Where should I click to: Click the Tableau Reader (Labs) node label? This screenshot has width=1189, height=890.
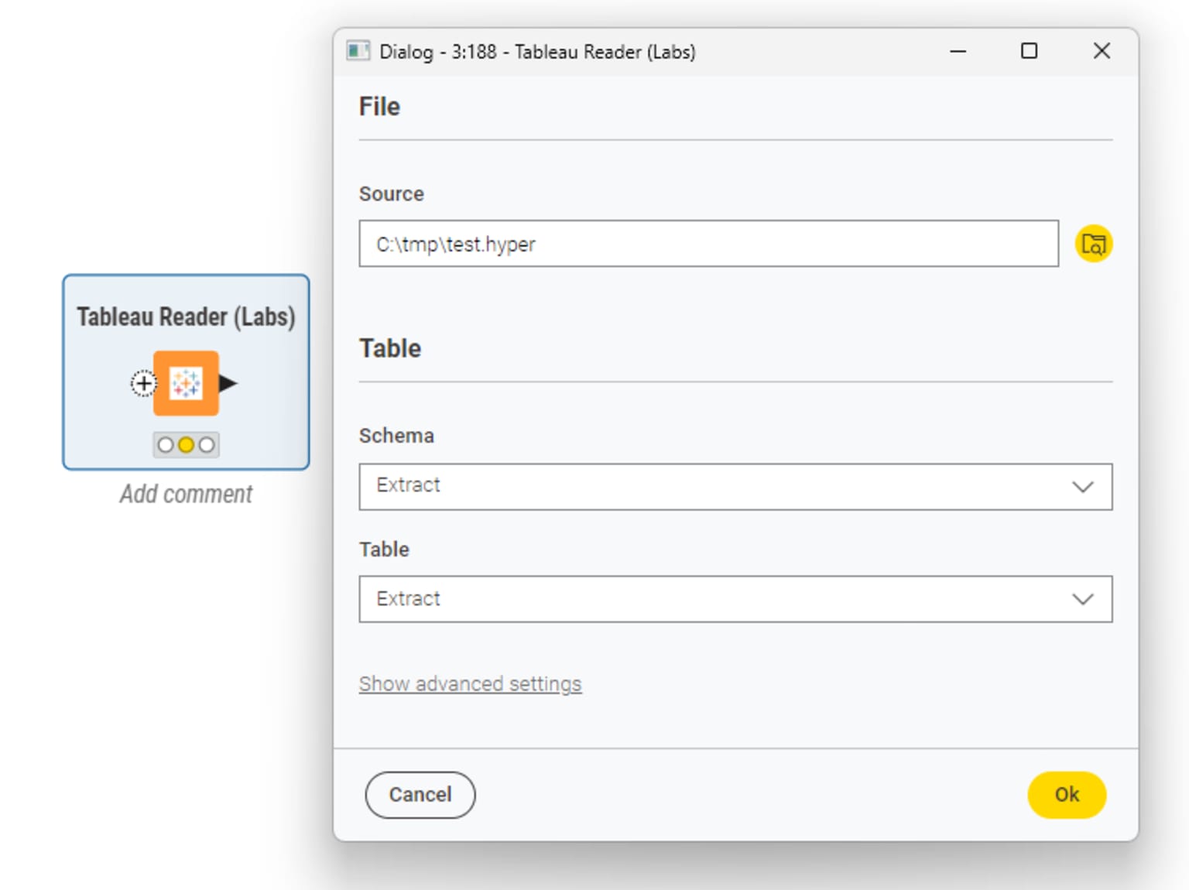pyautogui.click(x=186, y=317)
